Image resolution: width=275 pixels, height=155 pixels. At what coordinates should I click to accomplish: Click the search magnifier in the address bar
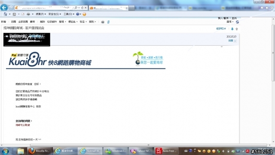[76, 8]
